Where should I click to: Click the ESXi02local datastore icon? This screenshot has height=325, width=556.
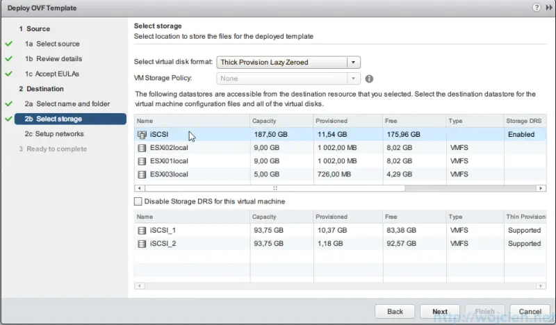pos(142,148)
